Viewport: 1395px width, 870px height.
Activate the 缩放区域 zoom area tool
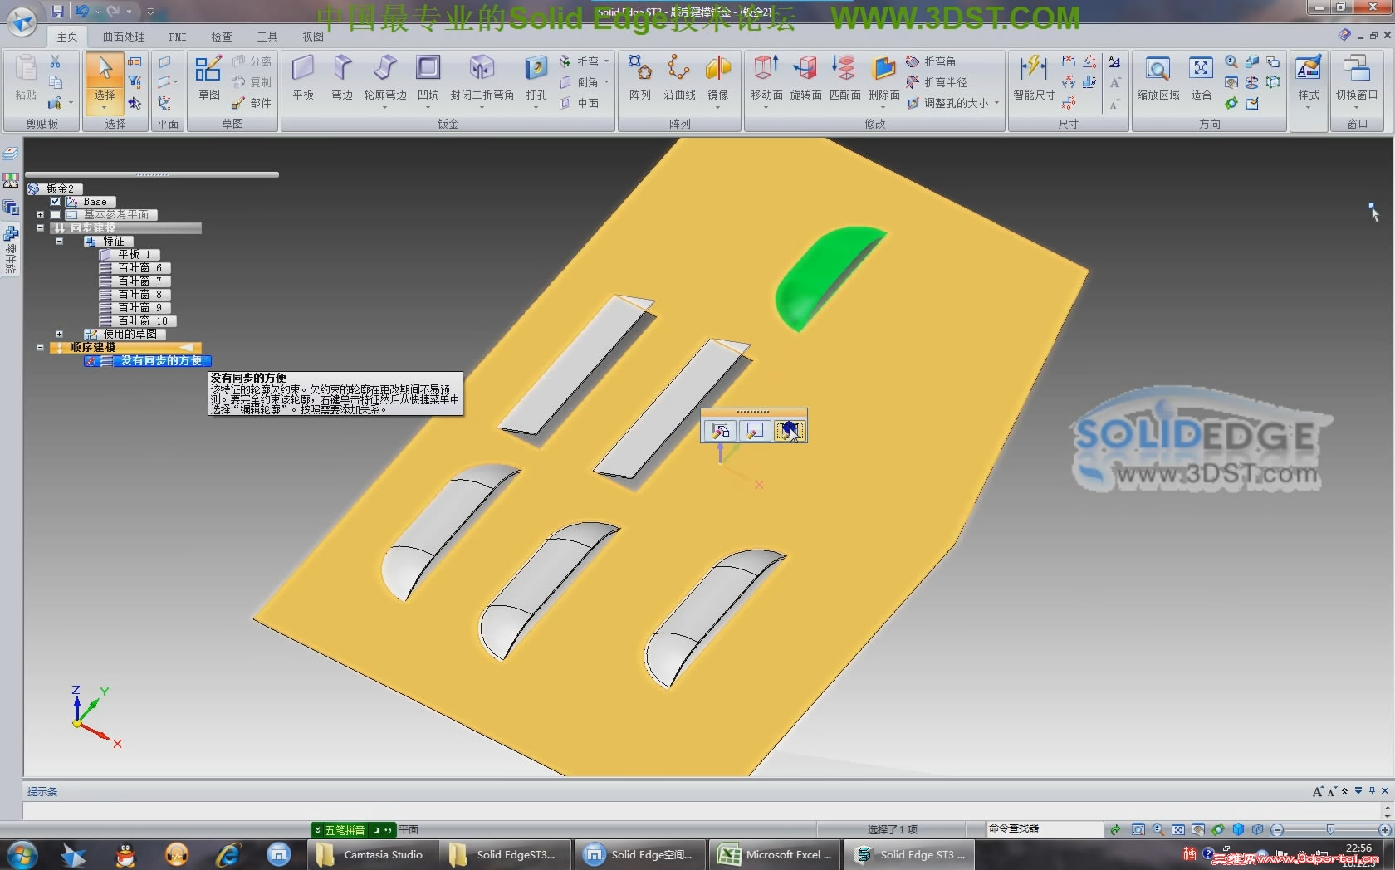click(1158, 78)
